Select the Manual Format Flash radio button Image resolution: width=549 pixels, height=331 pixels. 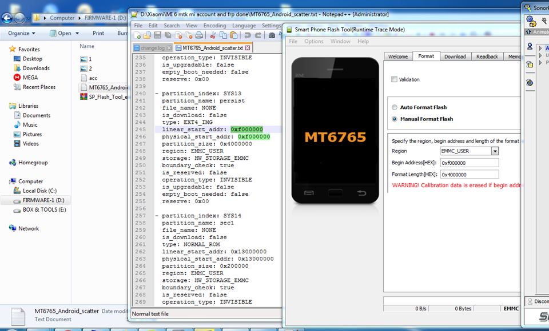coord(395,119)
